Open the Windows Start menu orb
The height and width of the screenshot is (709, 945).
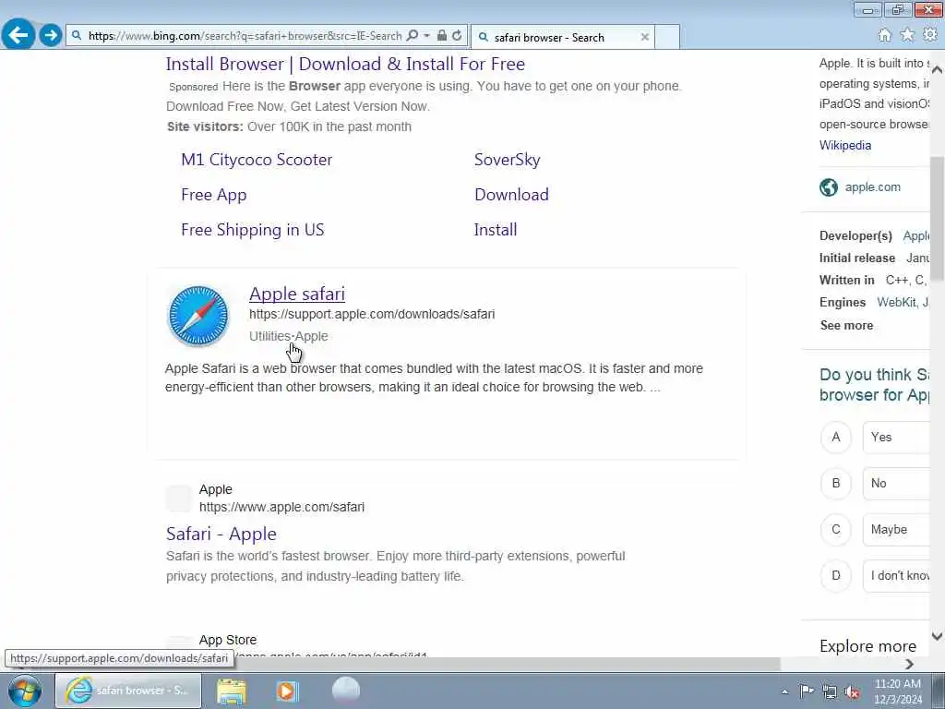25,691
